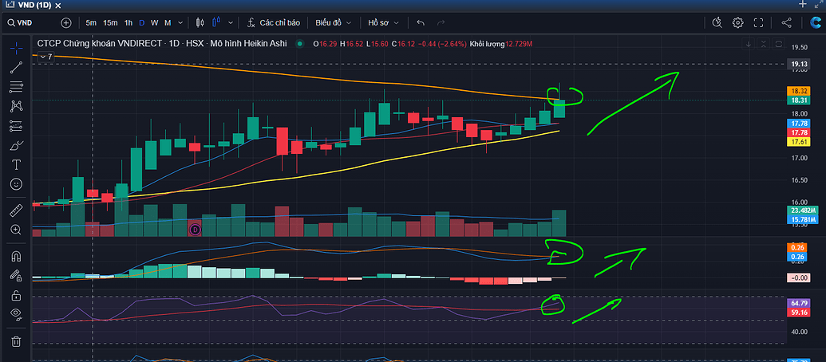Open the Fibonacci retracement tools
826x362 pixels.
pos(16,86)
